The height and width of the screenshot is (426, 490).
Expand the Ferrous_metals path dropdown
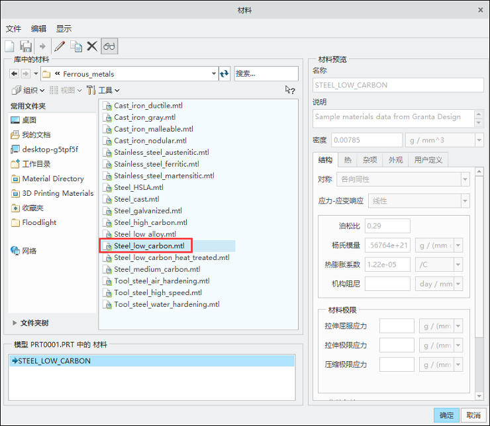[214, 73]
